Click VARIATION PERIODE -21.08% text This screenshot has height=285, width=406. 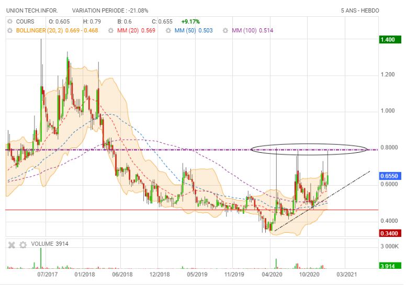[x=110, y=10]
